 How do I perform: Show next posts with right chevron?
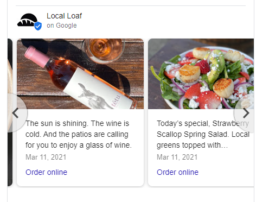246,113
